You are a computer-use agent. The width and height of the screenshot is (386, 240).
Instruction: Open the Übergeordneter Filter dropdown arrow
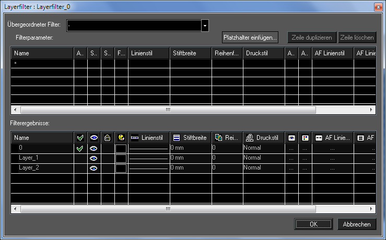[205, 26]
